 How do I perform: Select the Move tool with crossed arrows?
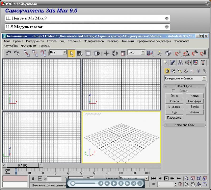click(107, 53)
